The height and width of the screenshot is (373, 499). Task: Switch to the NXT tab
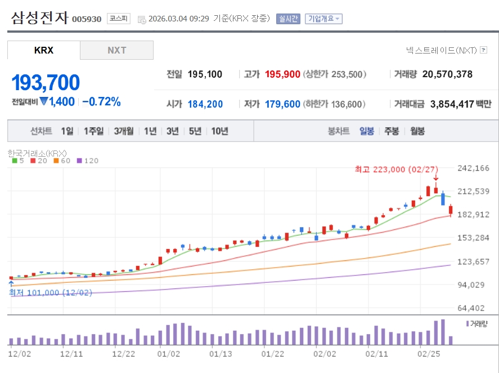117,50
